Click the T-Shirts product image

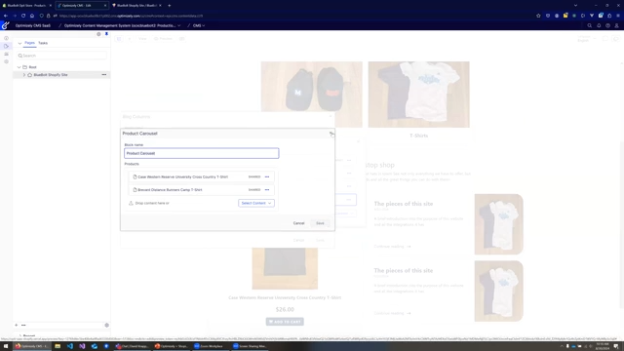point(418,95)
